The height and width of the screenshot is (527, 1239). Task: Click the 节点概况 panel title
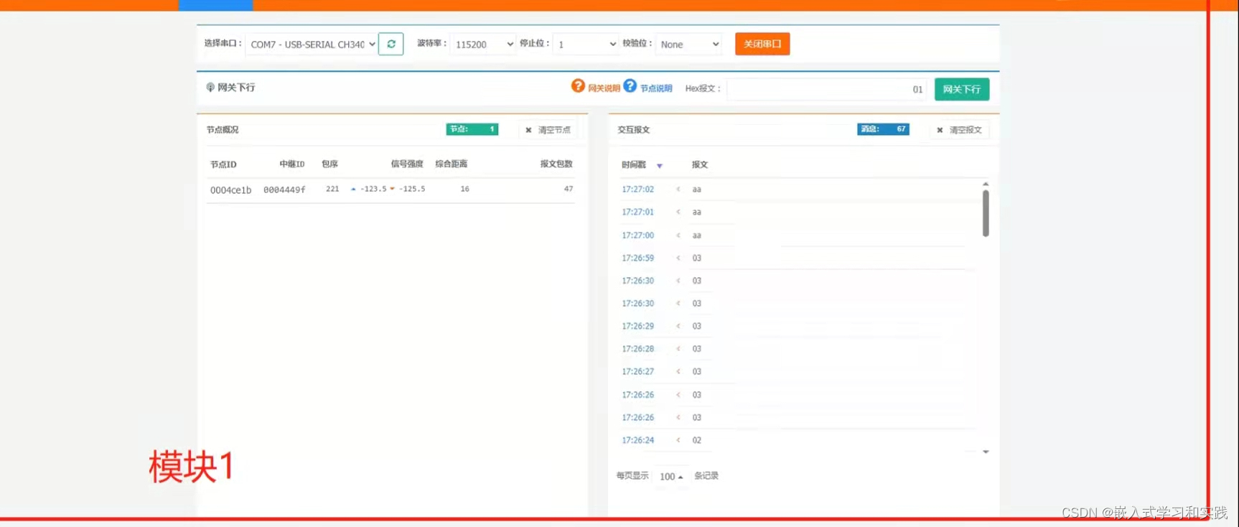pos(223,130)
